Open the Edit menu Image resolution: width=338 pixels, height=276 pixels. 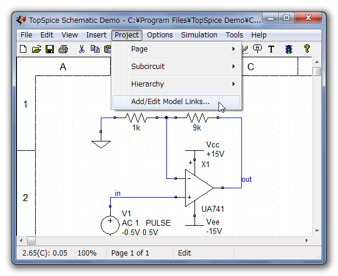tap(46, 35)
